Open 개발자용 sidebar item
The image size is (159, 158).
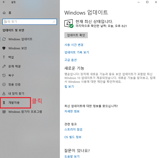tap(14, 103)
